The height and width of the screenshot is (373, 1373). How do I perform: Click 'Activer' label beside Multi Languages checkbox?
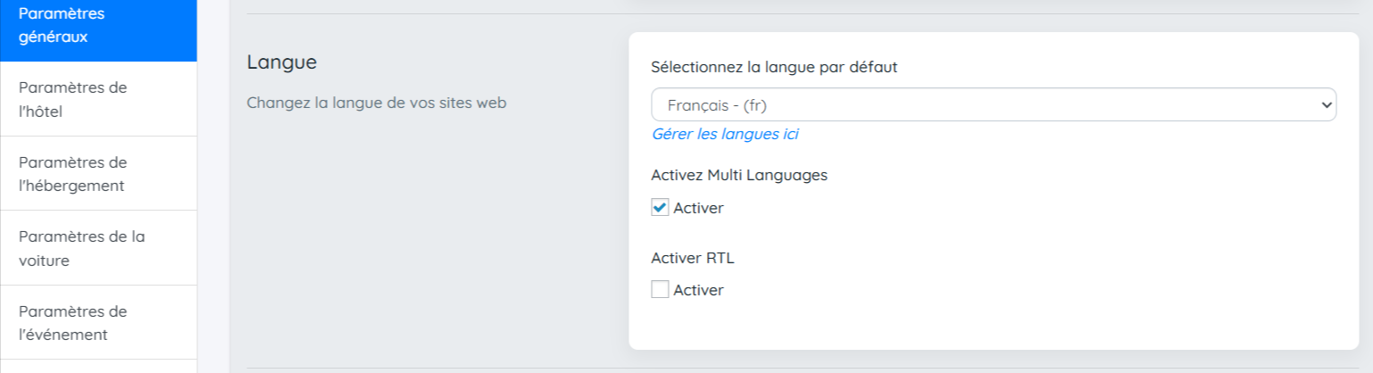[698, 208]
